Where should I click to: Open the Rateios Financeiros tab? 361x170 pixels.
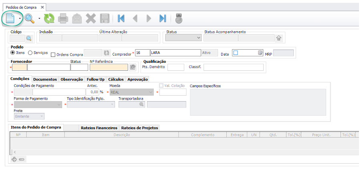click(x=99, y=128)
